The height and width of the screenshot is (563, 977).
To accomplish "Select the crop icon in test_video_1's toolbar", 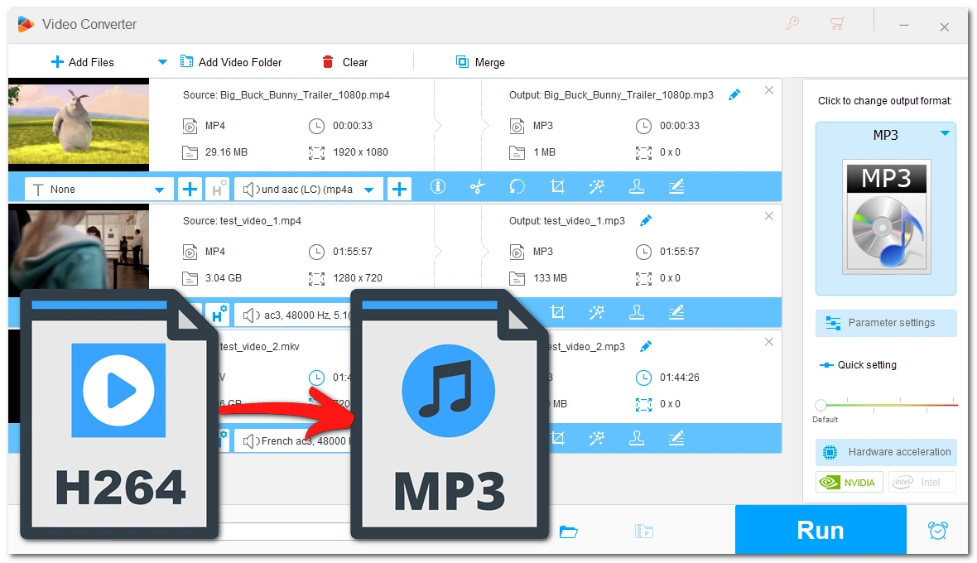I will 557,313.
